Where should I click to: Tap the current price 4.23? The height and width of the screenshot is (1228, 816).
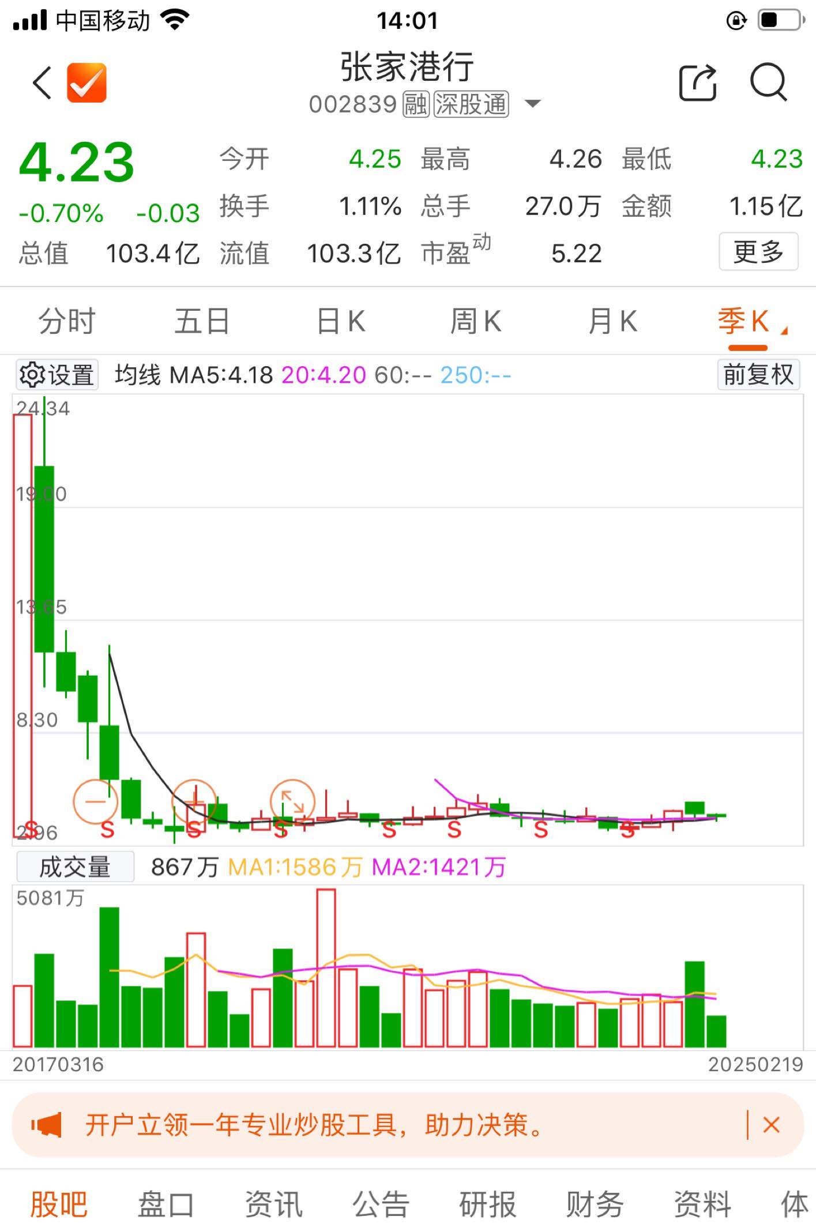pos(77,162)
